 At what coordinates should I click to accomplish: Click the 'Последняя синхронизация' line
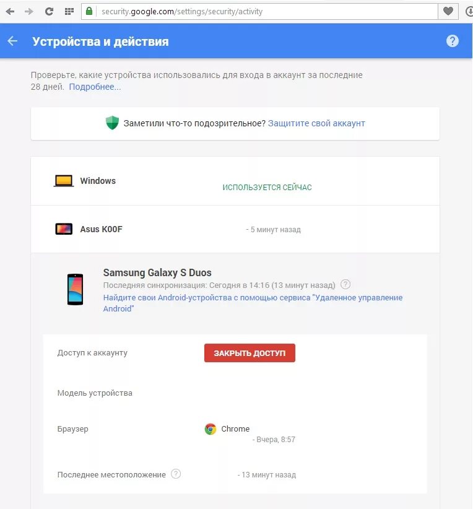pos(219,285)
